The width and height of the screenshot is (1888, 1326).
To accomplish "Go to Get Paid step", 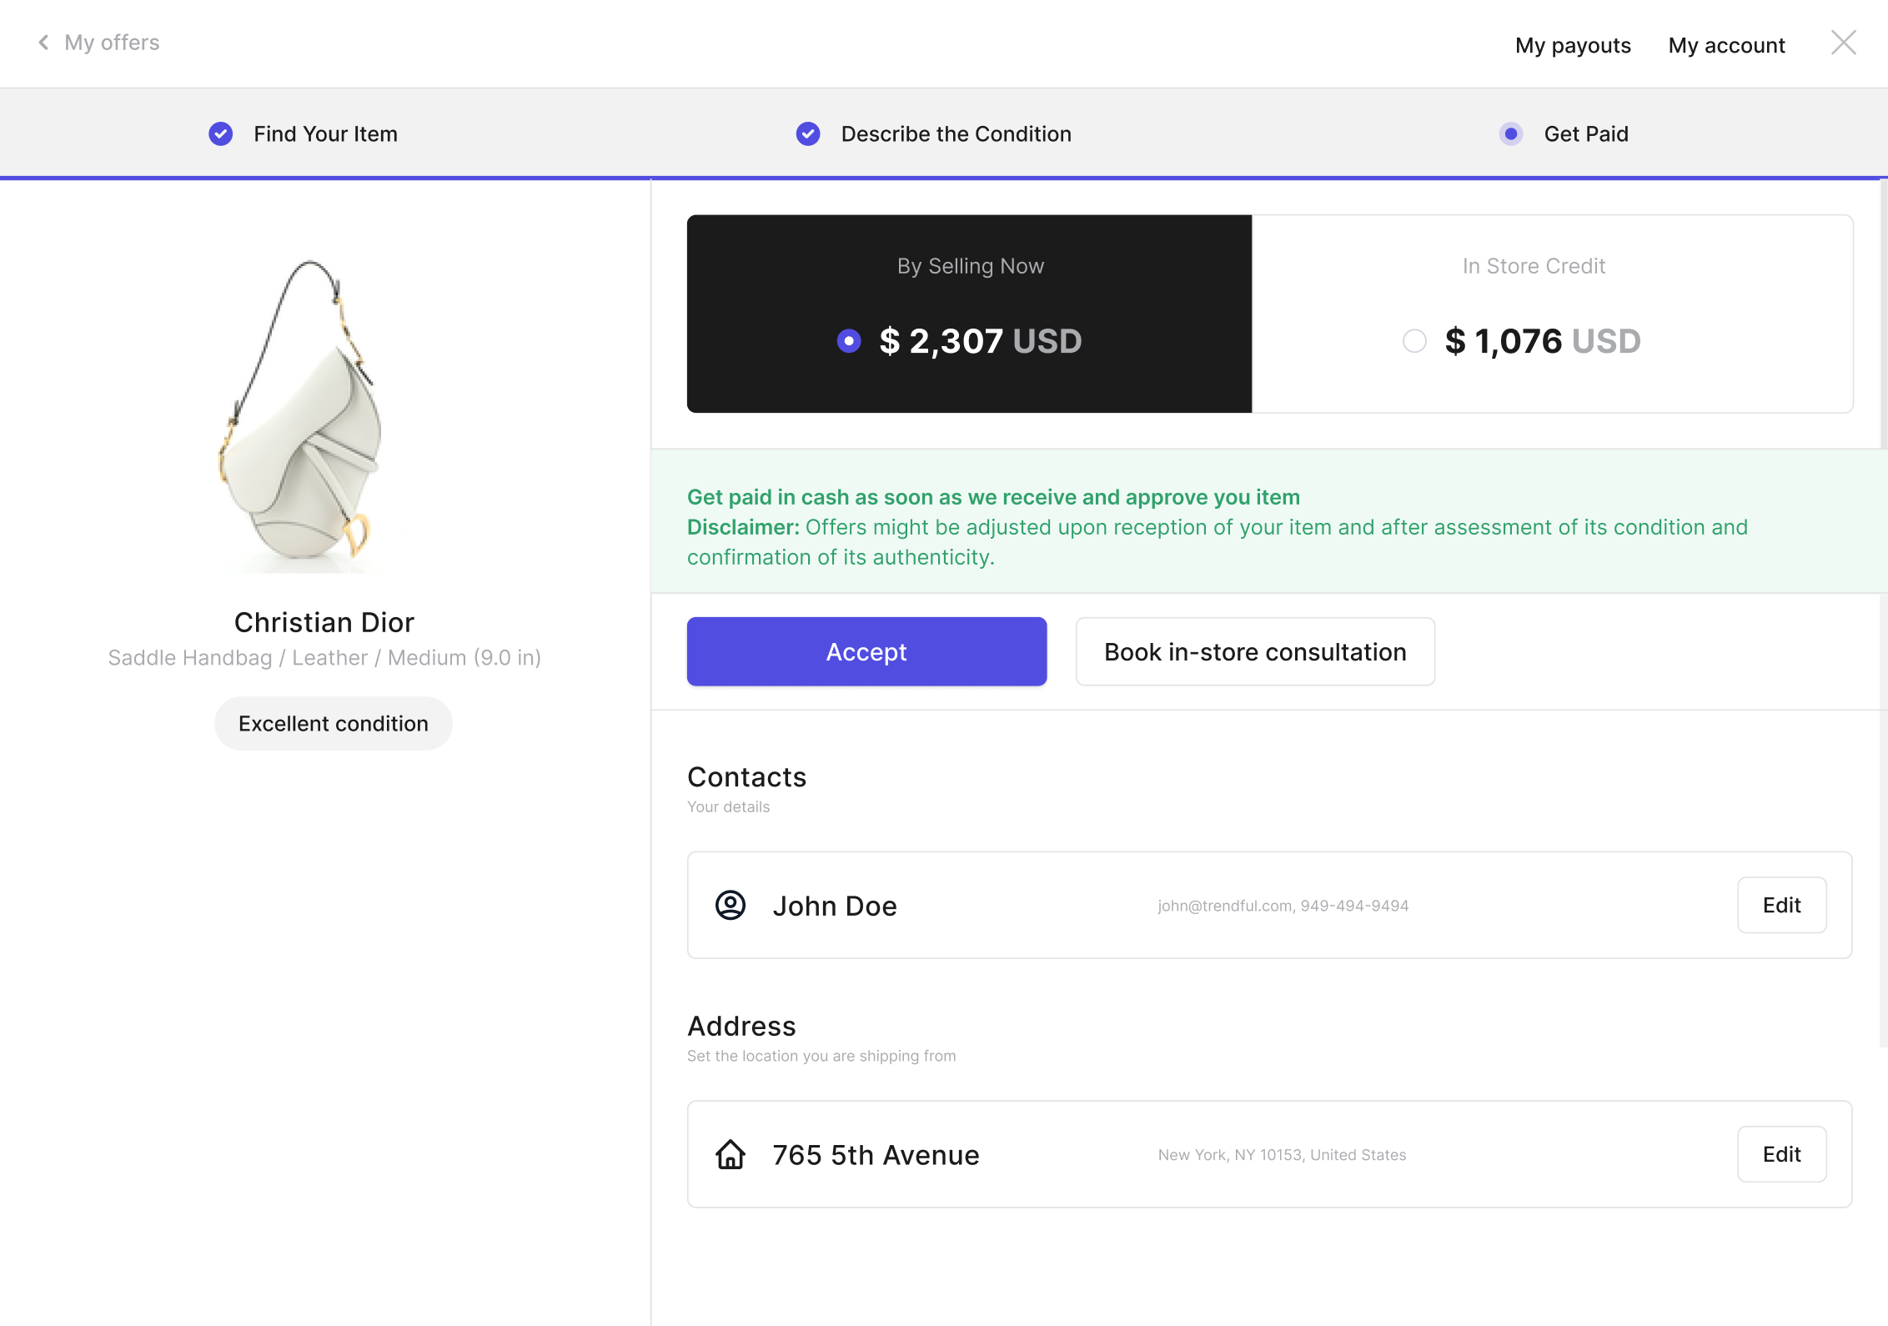I will (x=1586, y=133).
